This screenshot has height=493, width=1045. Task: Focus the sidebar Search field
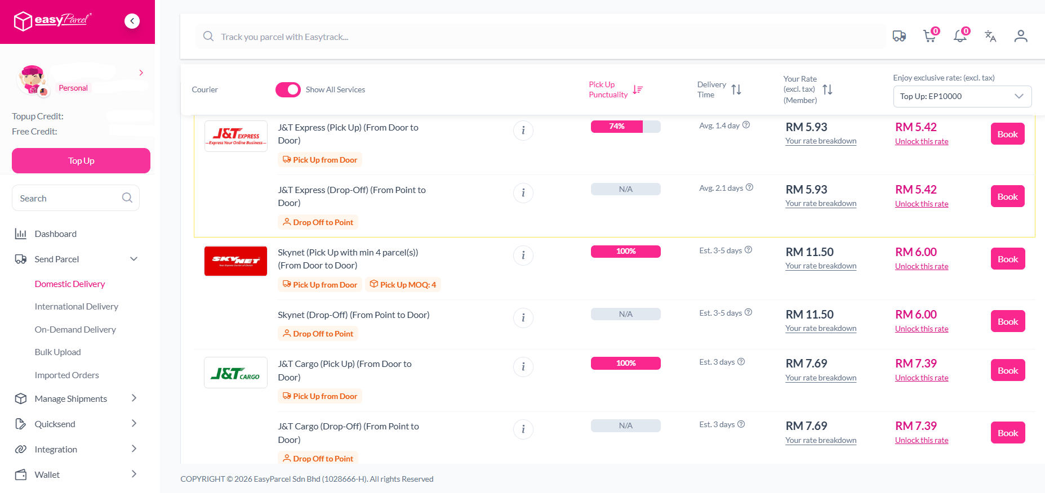click(75, 198)
